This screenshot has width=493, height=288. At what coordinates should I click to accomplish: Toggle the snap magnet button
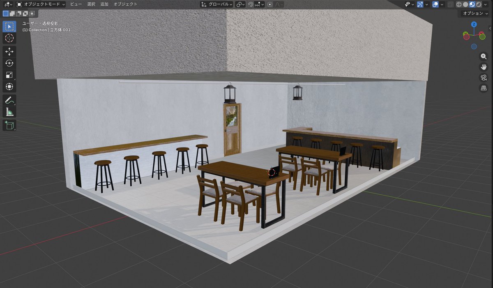click(x=250, y=4)
